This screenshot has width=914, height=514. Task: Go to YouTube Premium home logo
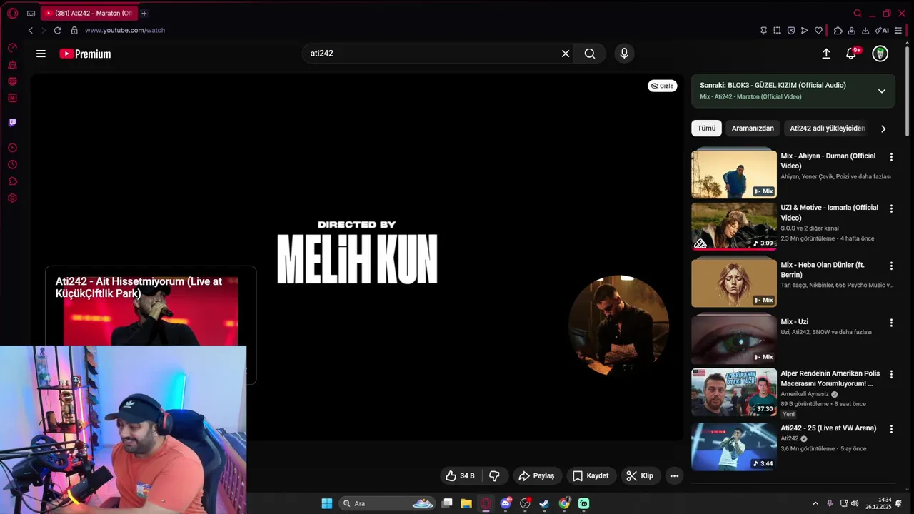point(85,54)
